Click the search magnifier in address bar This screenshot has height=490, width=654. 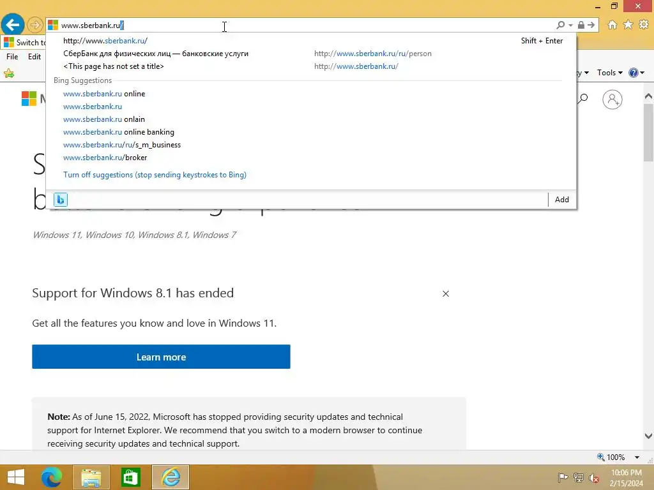[561, 25]
